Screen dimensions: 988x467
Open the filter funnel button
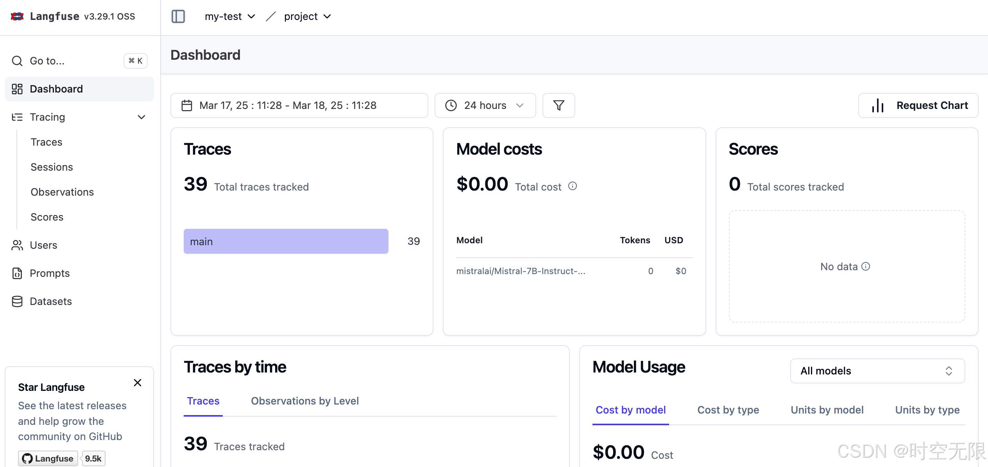pyautogui.click(x=559, y=105)
